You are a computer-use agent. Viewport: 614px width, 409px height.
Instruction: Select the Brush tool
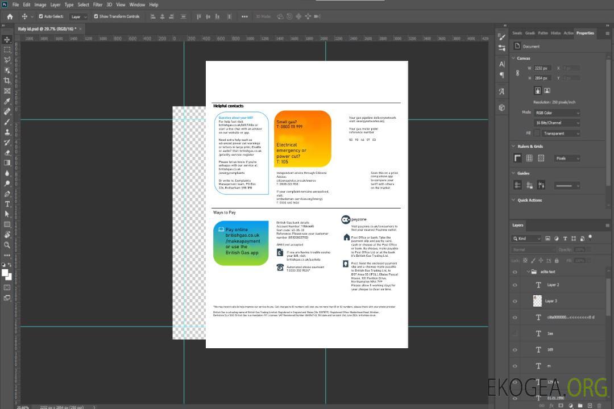7,122
